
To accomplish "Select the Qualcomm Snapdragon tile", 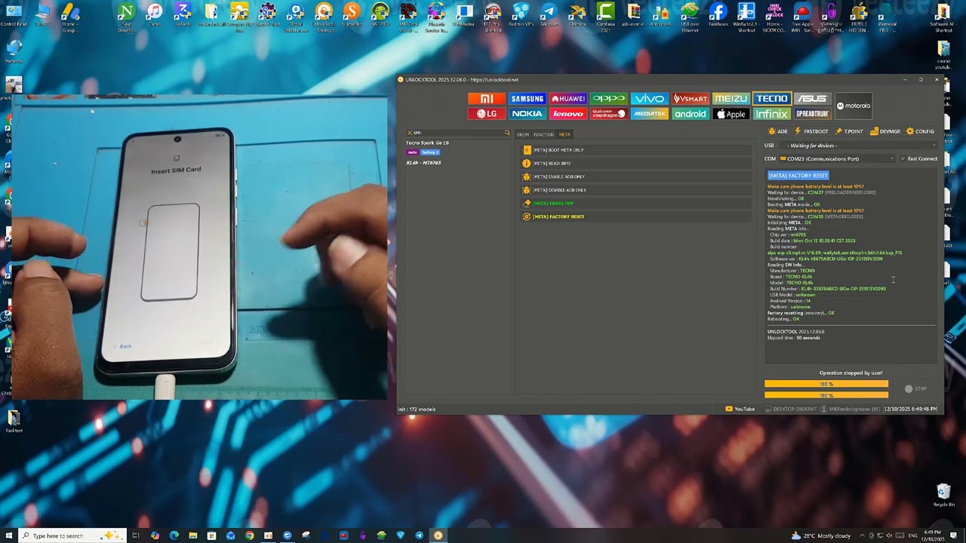I will (x=608, y=114).
